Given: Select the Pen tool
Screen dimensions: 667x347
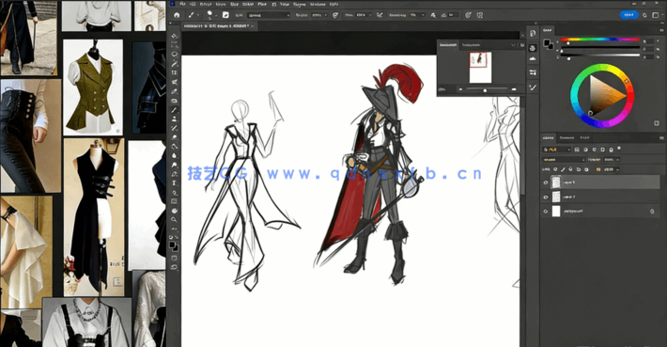Looking at the screenshot, I should [175, 174].
